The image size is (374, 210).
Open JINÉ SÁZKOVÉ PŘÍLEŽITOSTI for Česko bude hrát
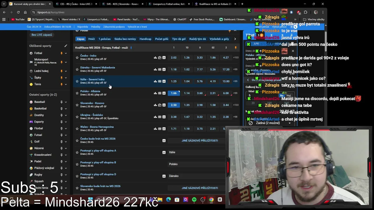(x=200, y=141)
